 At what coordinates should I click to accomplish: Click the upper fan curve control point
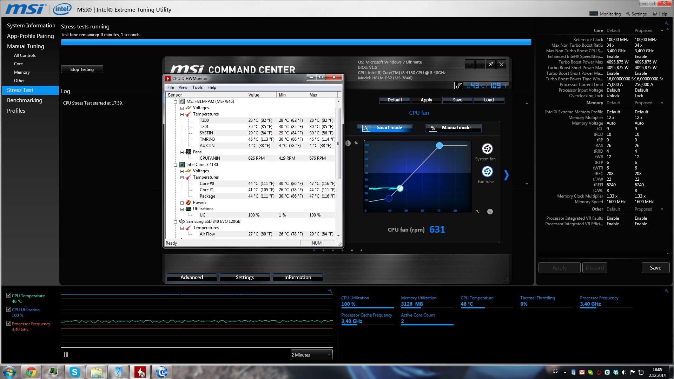coord(439,146)
